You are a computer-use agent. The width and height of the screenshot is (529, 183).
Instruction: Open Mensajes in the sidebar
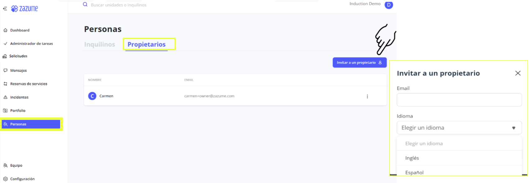tap(18, 71)
